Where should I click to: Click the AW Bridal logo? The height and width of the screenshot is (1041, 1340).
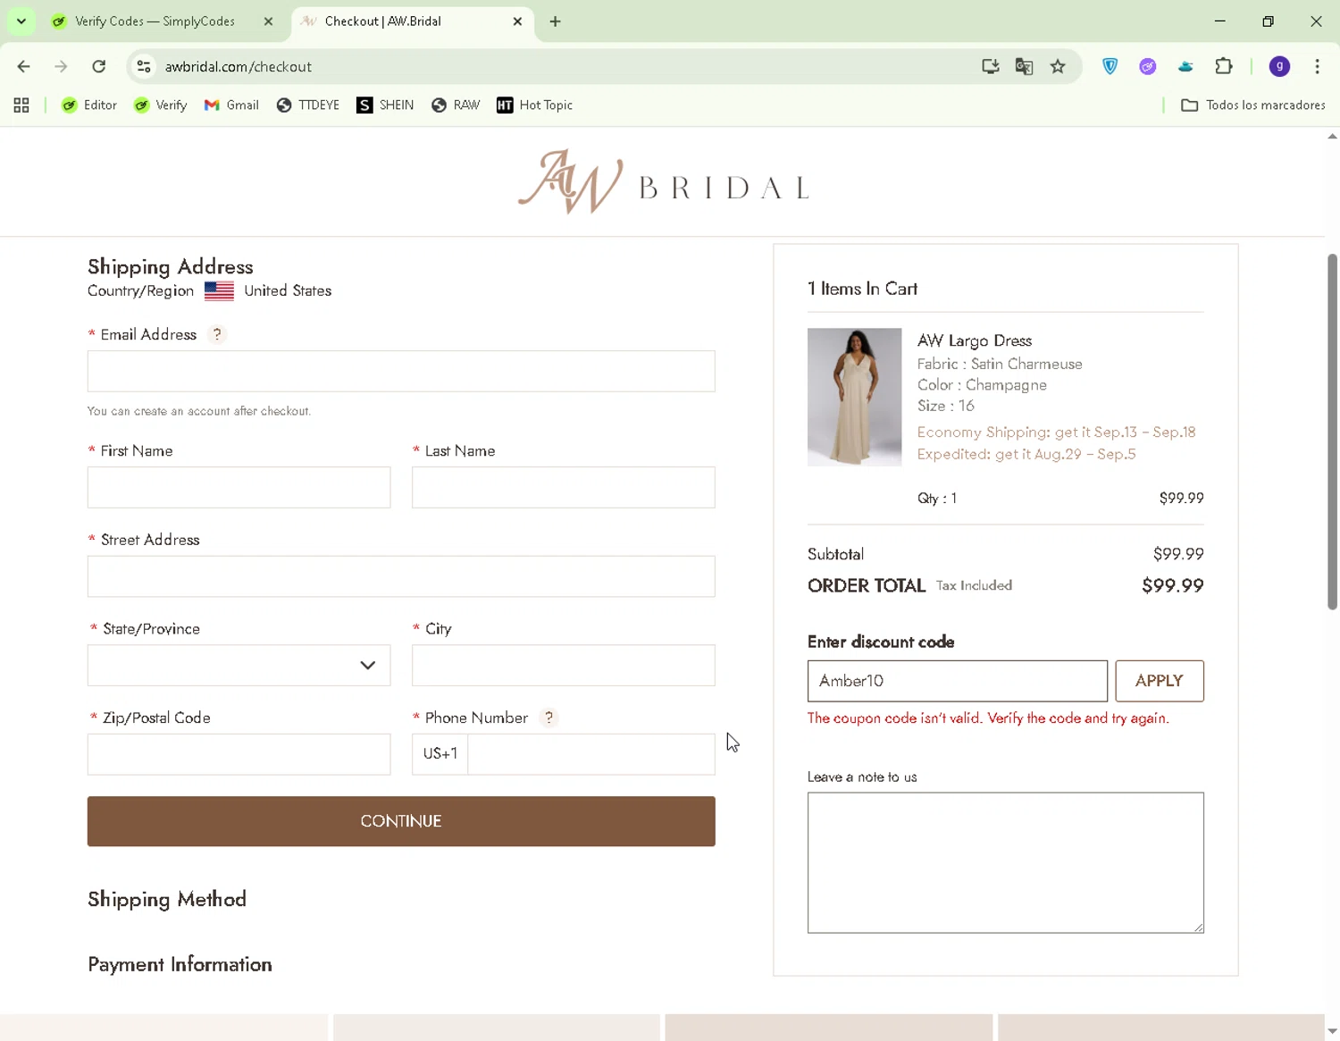point(664,182)
